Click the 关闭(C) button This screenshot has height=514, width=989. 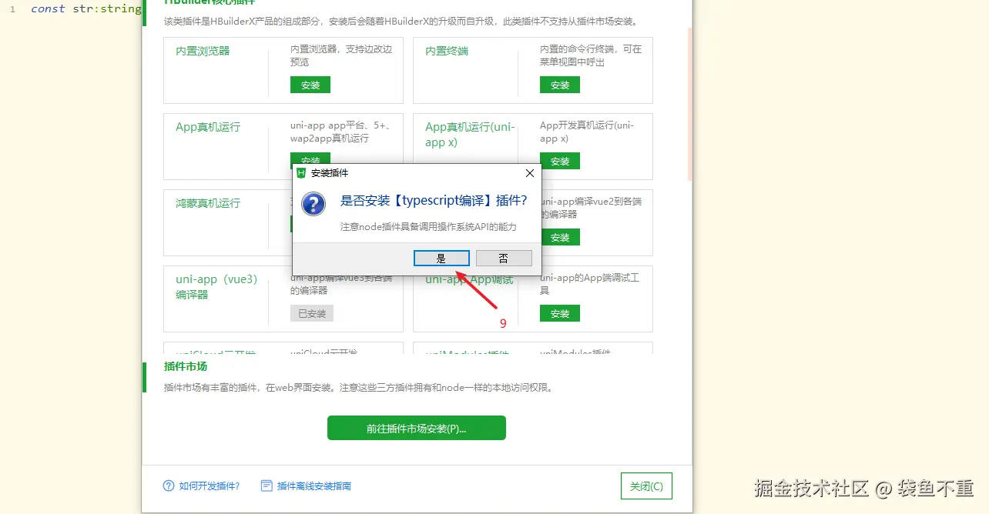click(x=646, y=486)
